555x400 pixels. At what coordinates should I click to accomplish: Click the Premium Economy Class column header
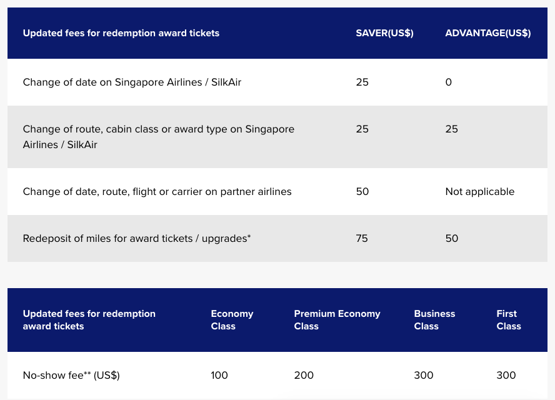point(337,319)
